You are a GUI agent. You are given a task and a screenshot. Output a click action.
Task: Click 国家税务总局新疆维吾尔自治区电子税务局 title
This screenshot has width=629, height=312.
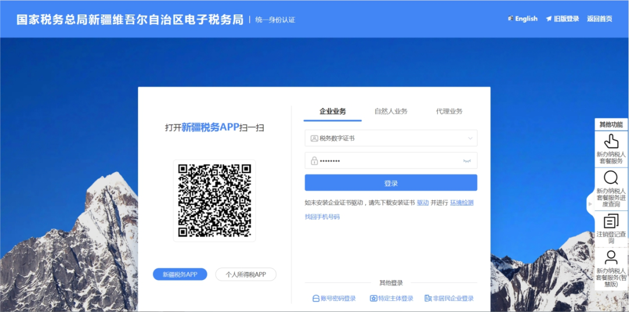click(x=130, y=20)
